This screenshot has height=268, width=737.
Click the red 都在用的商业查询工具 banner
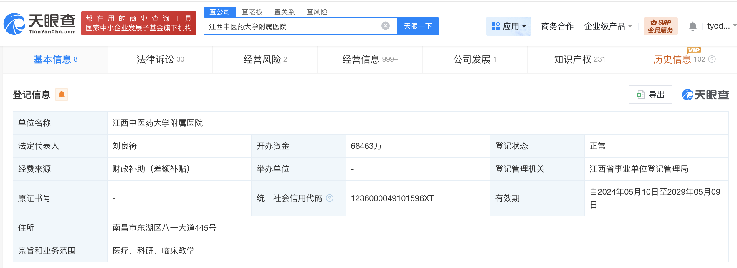(139, 23)
